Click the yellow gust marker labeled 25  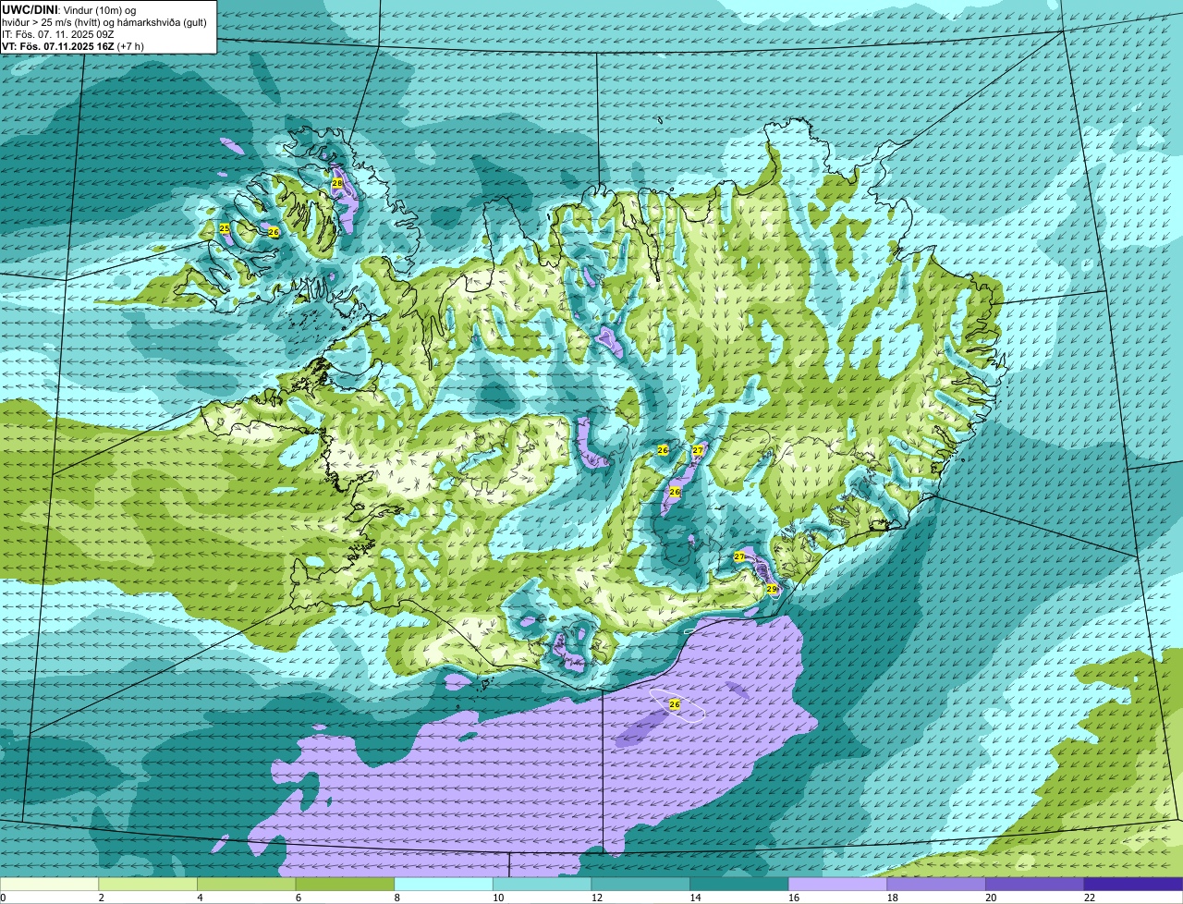(225, 227)
